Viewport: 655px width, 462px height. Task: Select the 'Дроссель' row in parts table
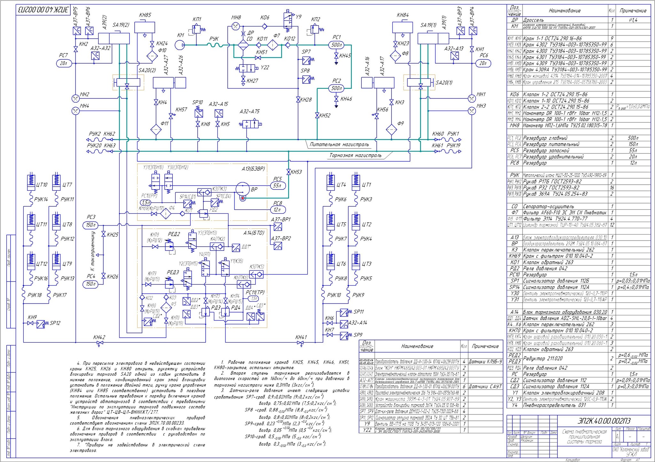(x=579, y=20)
